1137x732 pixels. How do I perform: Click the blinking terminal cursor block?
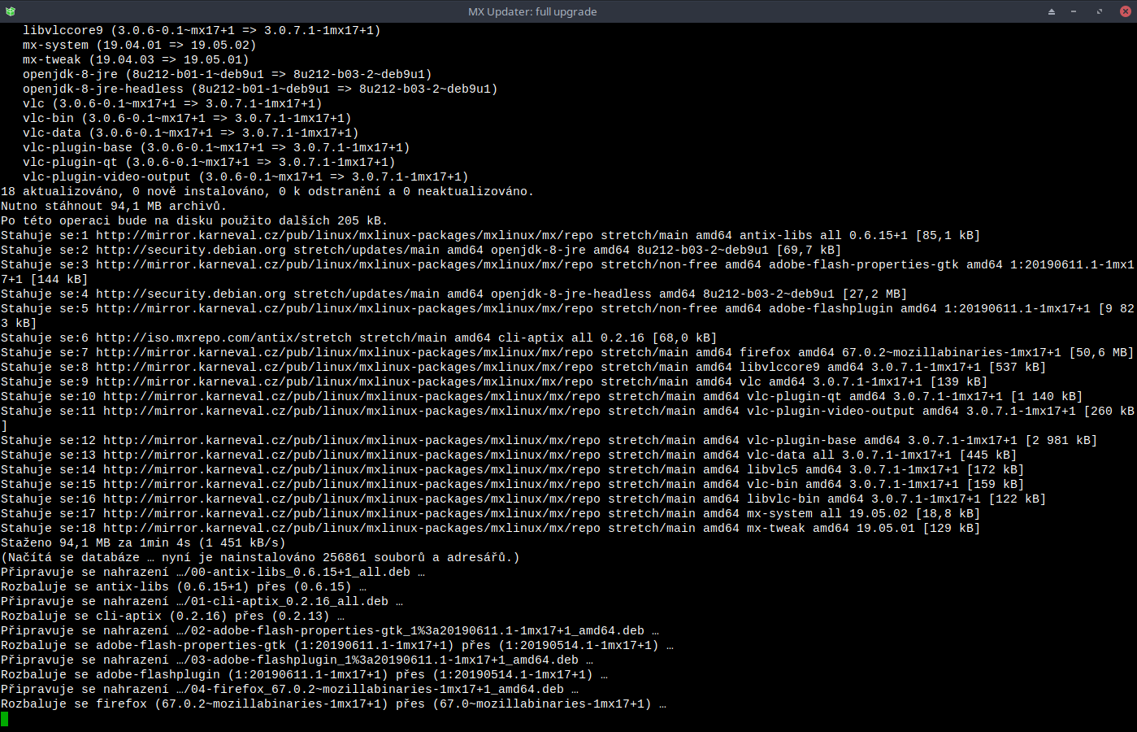pyautogui.click(x=6, y=718)
